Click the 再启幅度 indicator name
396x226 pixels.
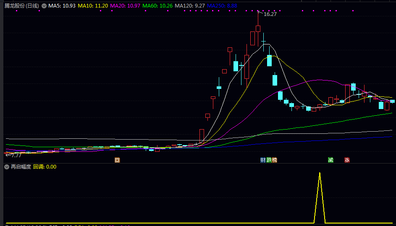[x=21, y=167]
